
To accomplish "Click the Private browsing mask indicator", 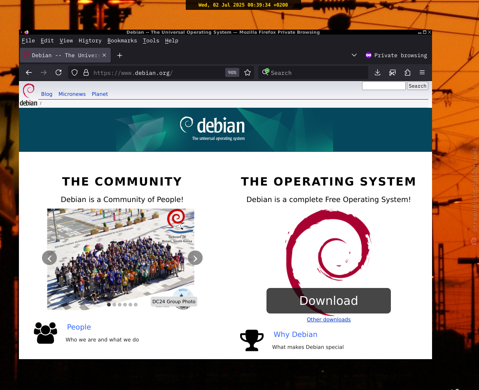I will point(369,55).
